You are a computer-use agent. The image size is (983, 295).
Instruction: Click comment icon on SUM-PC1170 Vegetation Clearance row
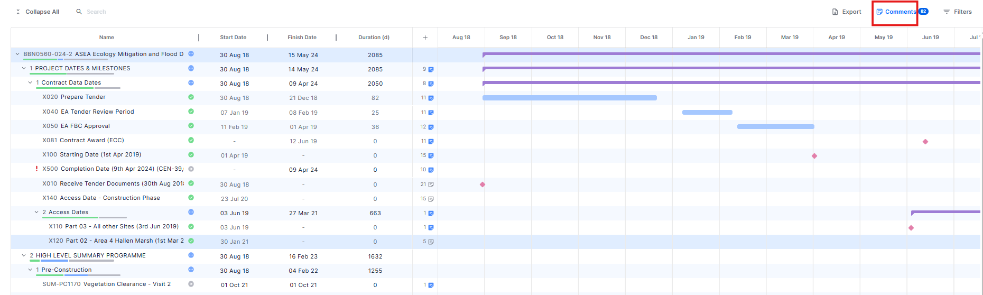pos(431,285)
